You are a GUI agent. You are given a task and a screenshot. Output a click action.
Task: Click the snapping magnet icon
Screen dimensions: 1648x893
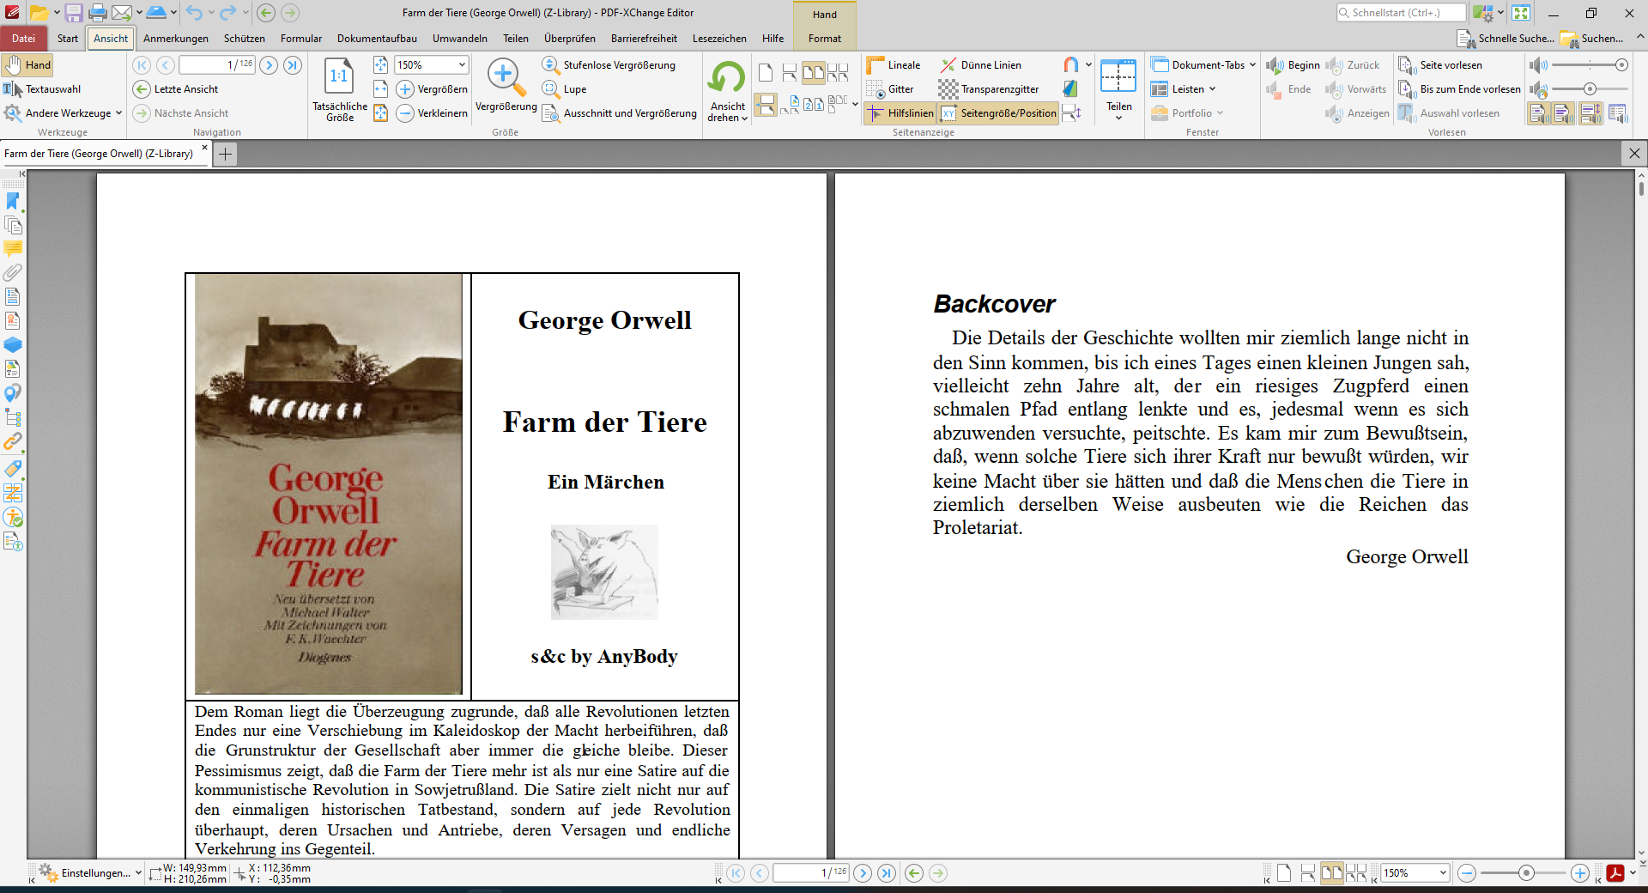[x=1070, y=65]
